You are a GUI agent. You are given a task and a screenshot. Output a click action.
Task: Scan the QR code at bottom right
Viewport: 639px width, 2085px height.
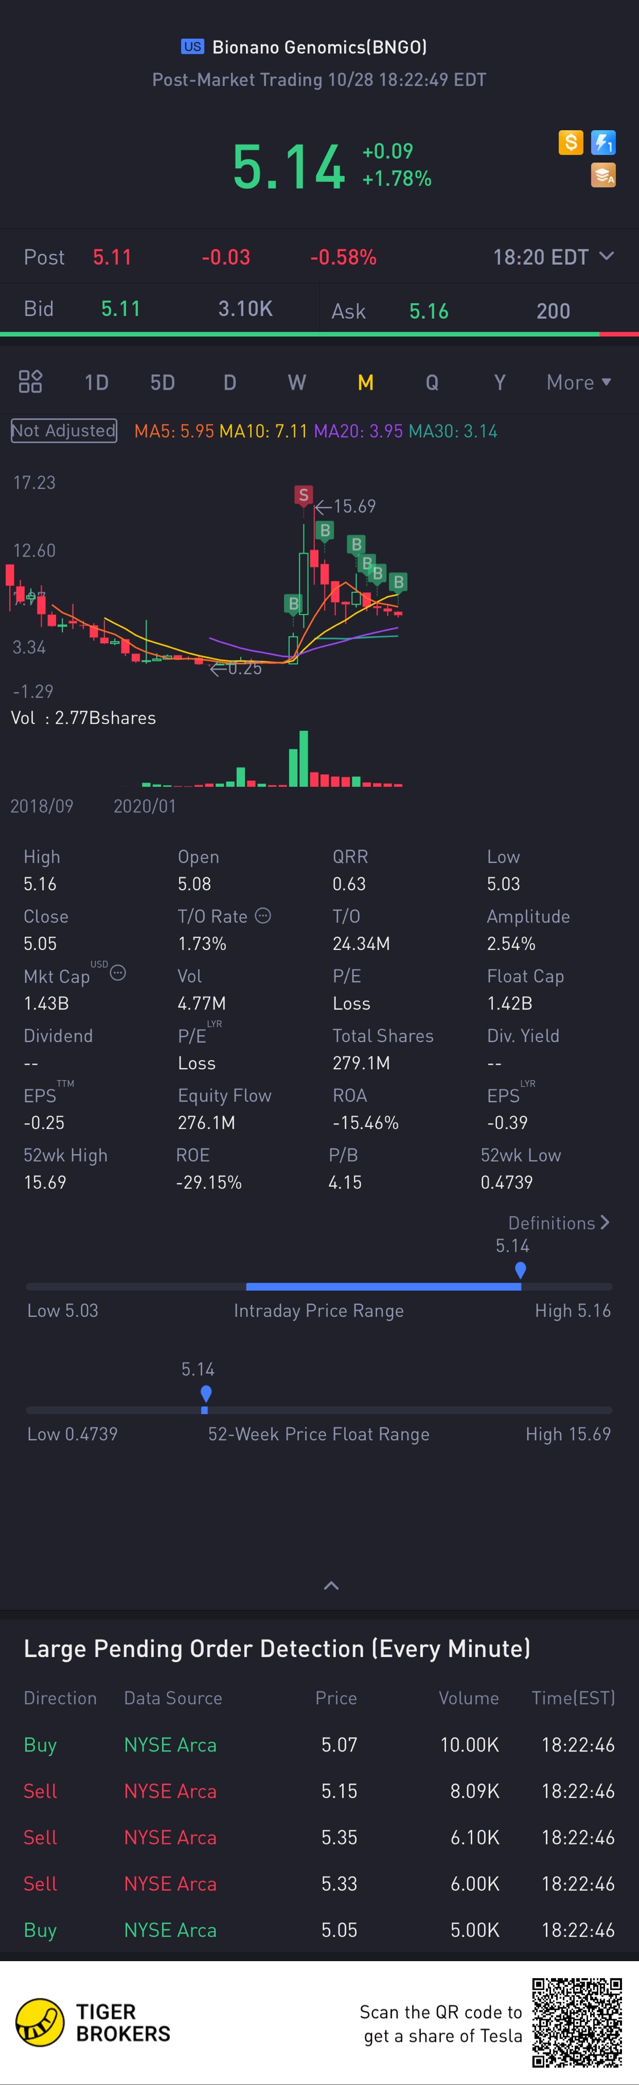click(577, 2023)
